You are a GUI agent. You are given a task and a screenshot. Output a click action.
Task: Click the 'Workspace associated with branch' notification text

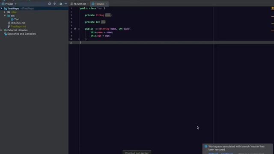pyautogui.click(x=236, y=148)
